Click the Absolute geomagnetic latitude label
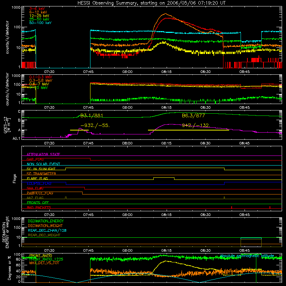 click(x=247, y=256)
